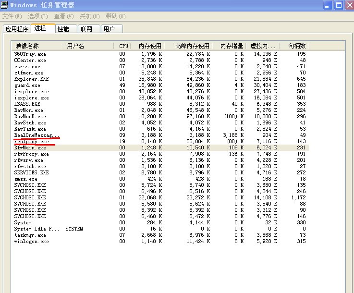Select the winlogon.exe process row
This screenshot has width=354, height=293.
(31, 241)
